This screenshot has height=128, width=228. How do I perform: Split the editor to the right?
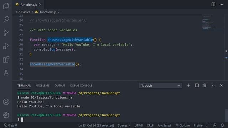pyautogui.click(x=213, y=4)
